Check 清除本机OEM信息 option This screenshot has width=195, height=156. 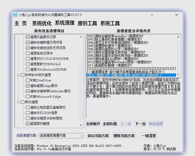coord(28,113)
